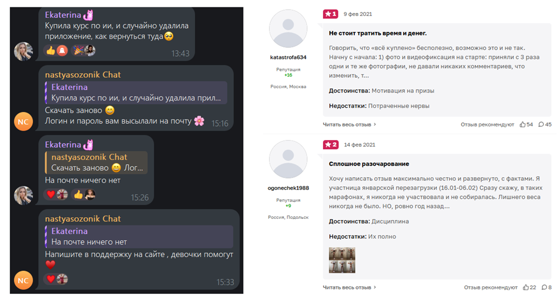Open ogonechek1988 user profile link
559x300 pixels.
click(x=288, y=188)
